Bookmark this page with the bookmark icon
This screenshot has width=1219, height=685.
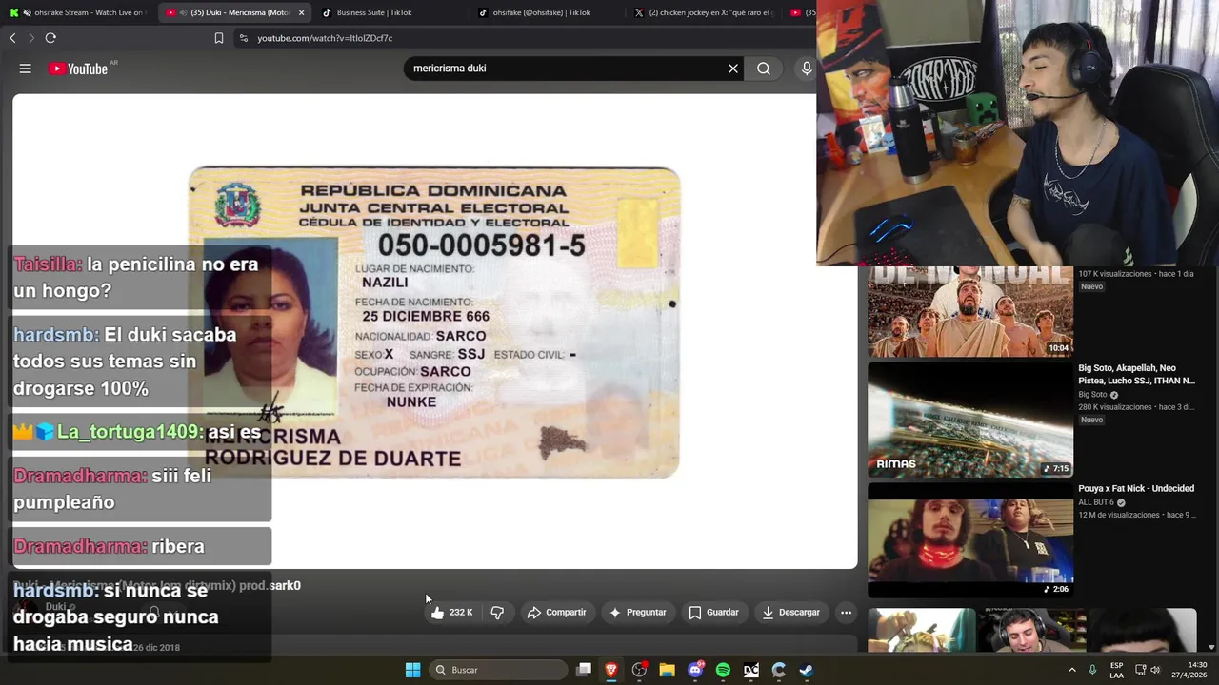pyautogui.click(x=219, y=38)
